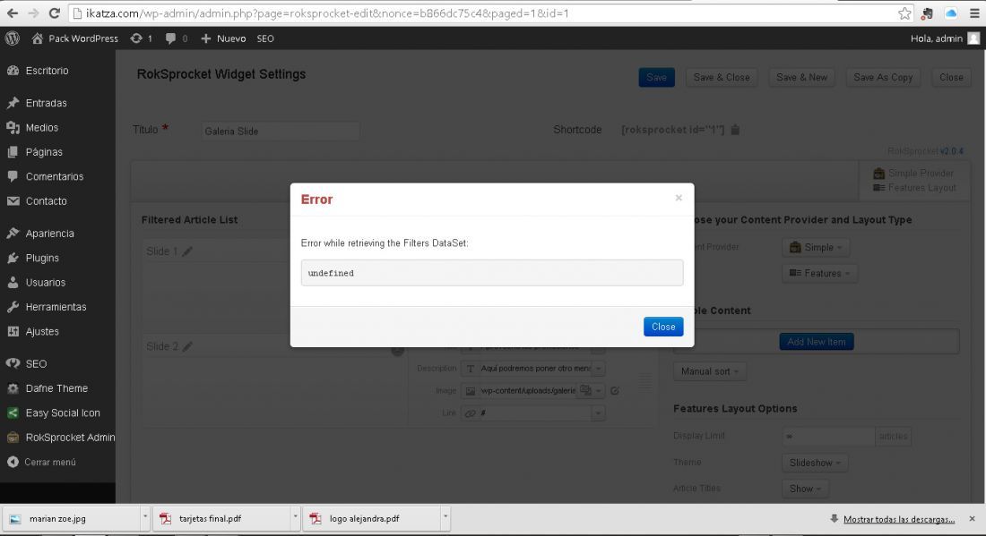Close the Error dialog with the X
Image resolution: width=986 pixels, height=536 pixels.
pyautogui.click(x=679, y=198)
